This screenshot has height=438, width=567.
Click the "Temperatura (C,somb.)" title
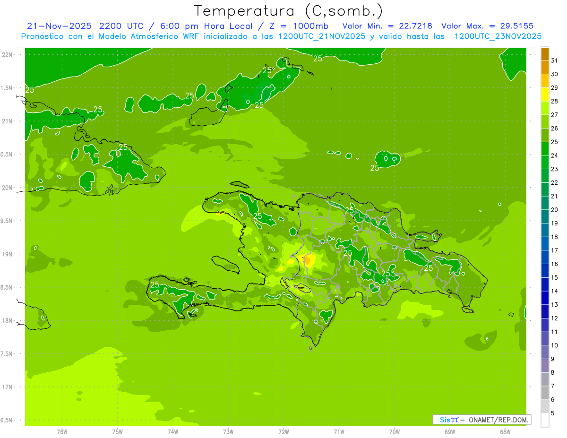pyautogui.click(x=289, y=11)
